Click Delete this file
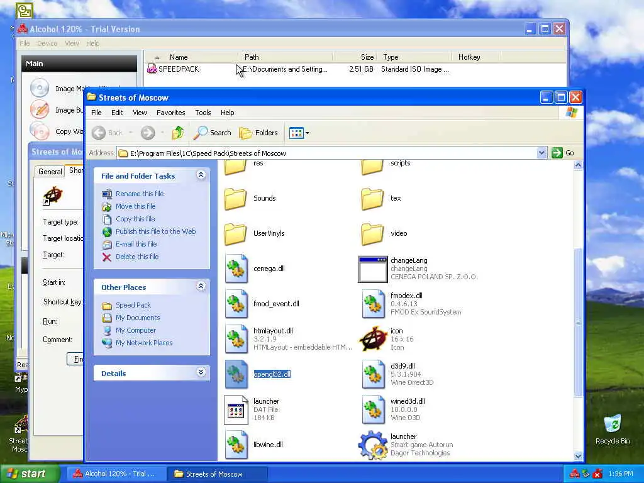Image resolution: width=644 pixels, height=483 pixels. point(136,257)
